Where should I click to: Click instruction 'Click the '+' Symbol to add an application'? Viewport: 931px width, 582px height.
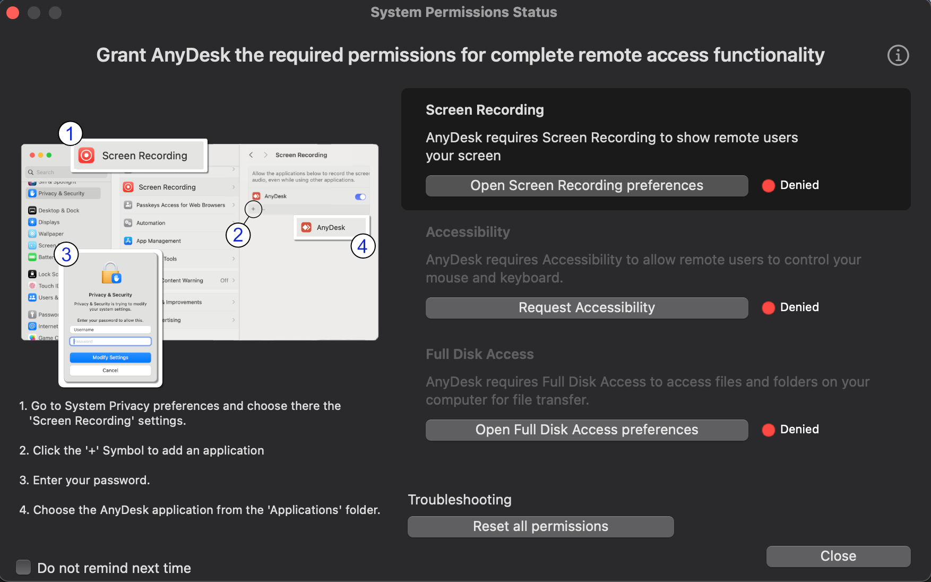[142, 450]
